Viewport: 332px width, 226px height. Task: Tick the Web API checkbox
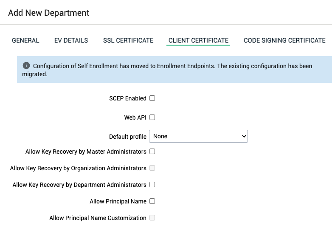tap(152, 117)
